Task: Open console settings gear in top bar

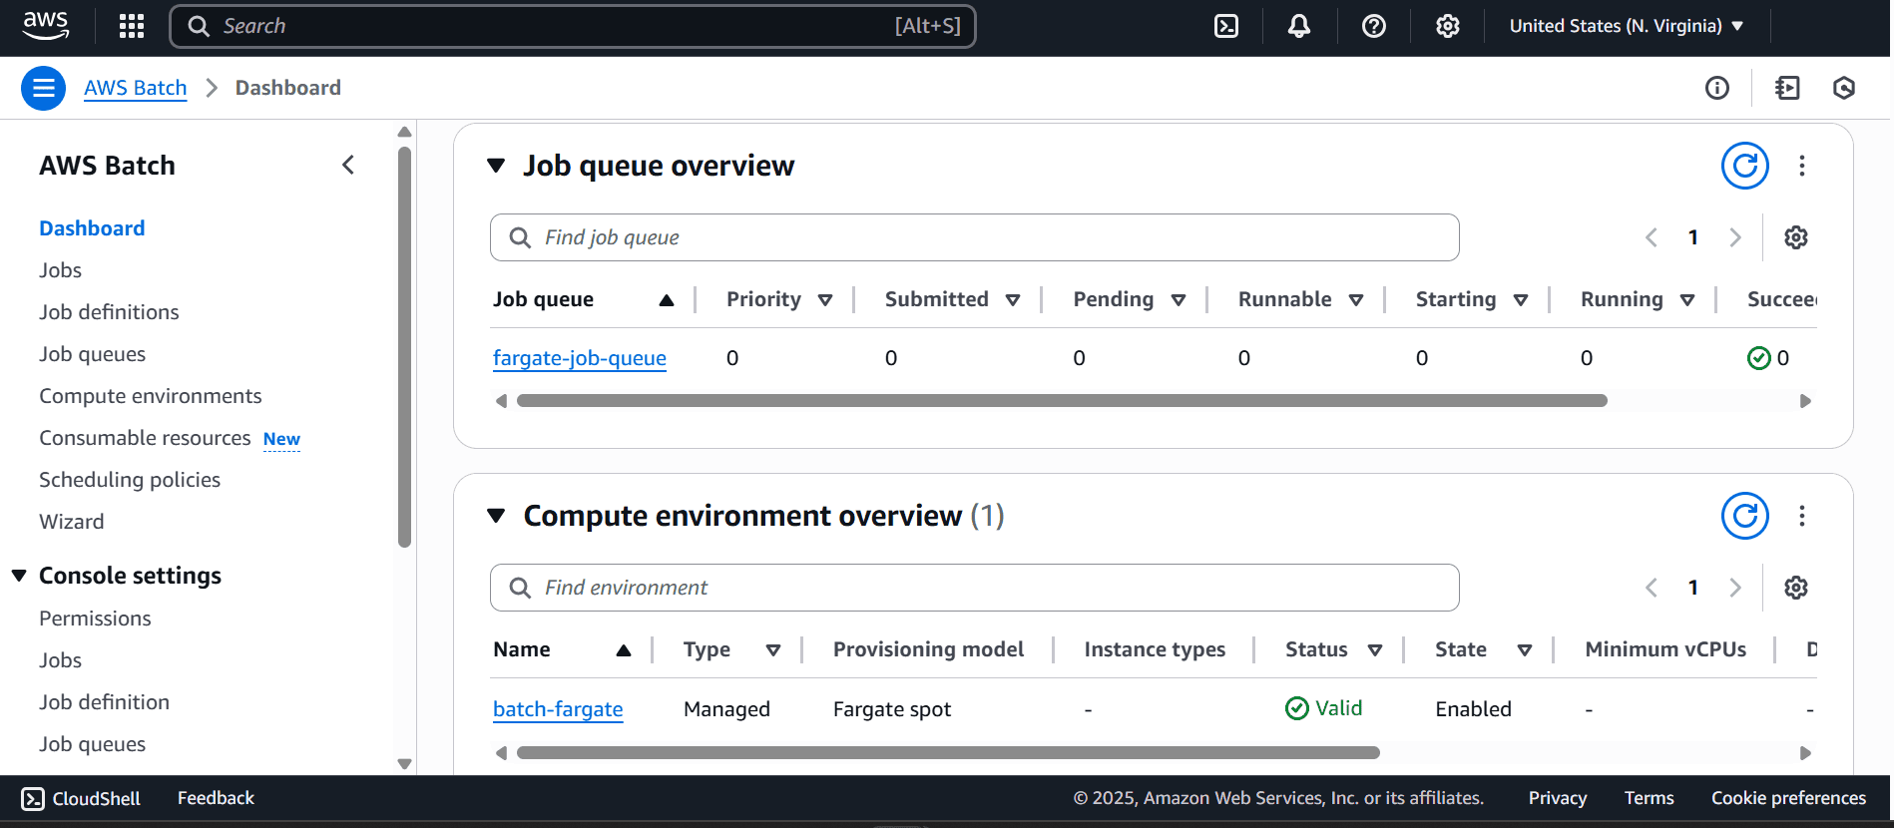Action: click(x=1448, y=26)
